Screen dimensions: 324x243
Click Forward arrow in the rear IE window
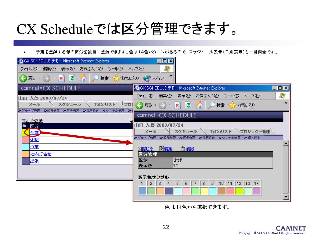(47, 78)
